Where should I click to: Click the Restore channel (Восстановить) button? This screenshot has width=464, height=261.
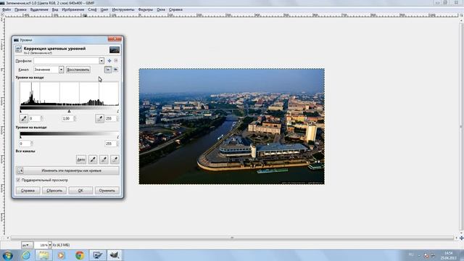click(78, 70)
